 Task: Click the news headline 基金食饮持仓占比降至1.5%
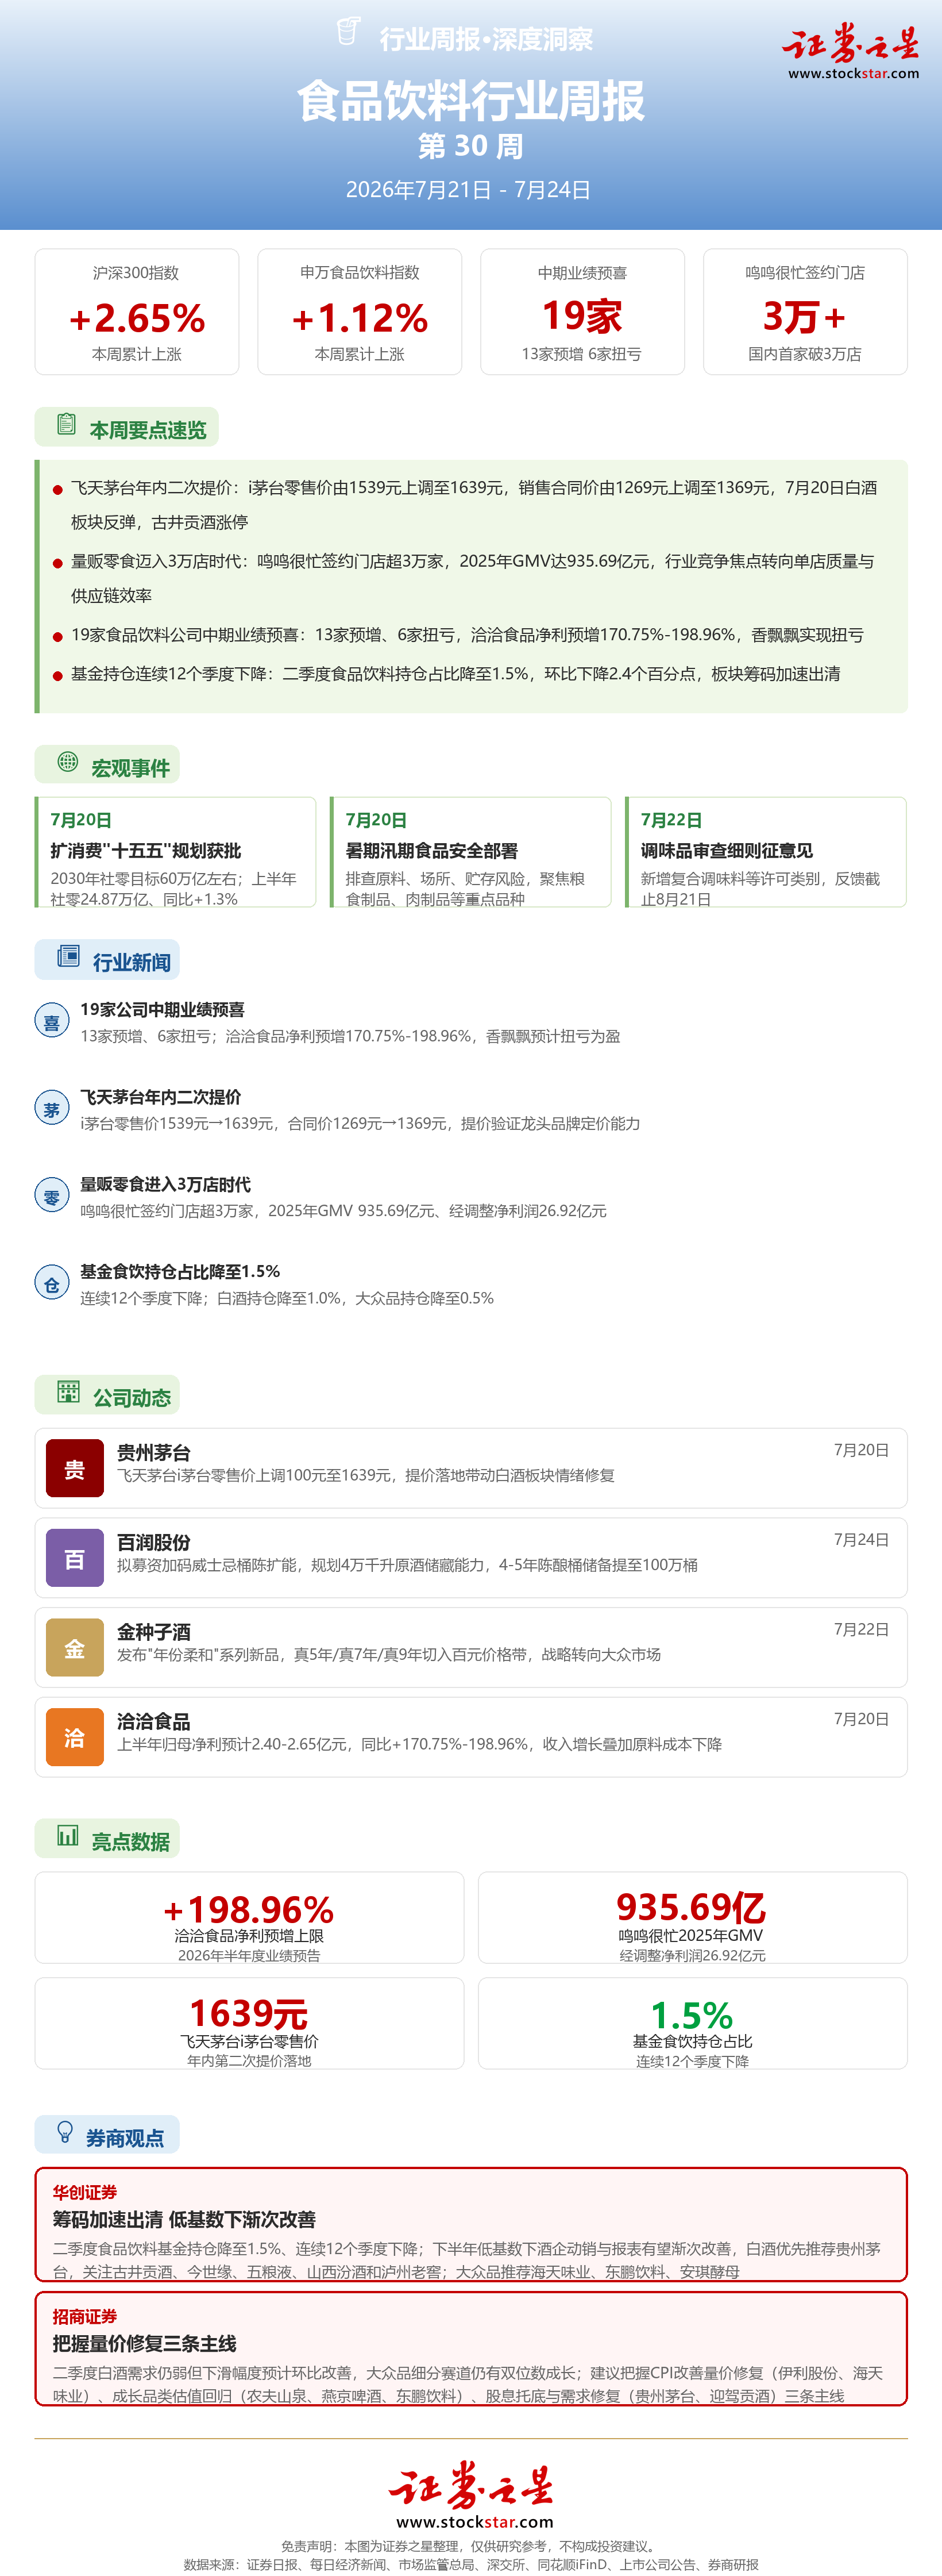click(180, 1272)
